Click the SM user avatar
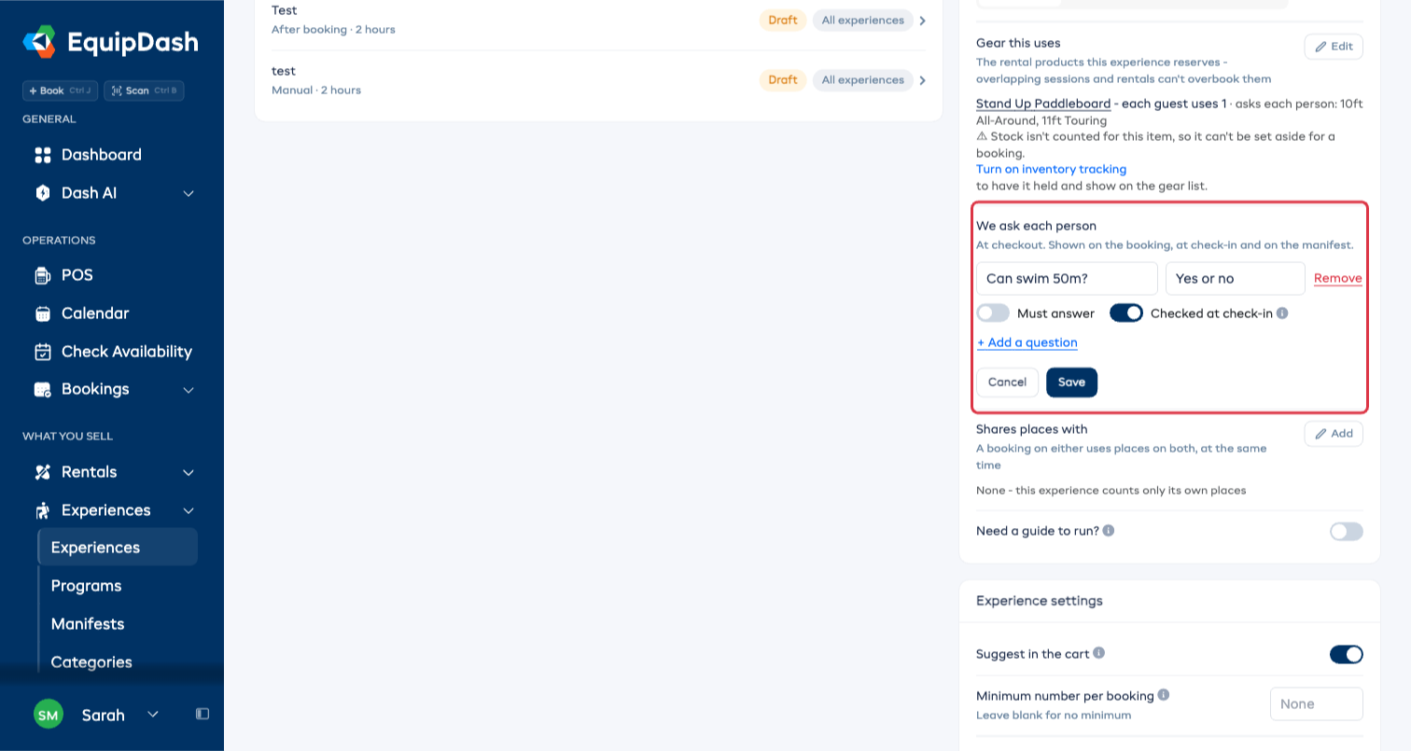 point(49,715)
